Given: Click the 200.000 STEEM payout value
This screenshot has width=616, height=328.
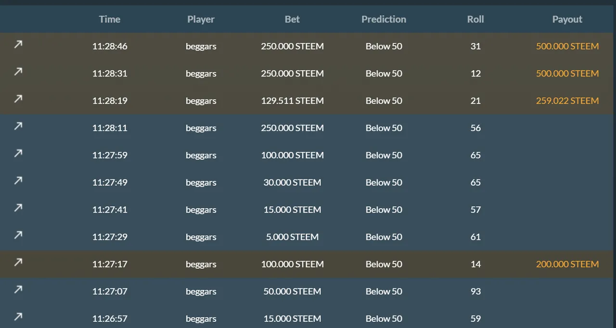Looking at the screenshot, I should [567, 264].
